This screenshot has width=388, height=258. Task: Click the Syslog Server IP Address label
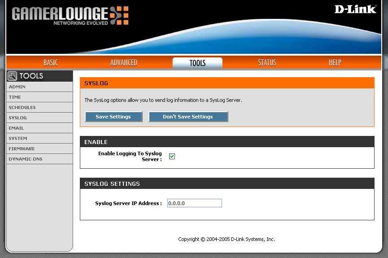click(128, 203)
